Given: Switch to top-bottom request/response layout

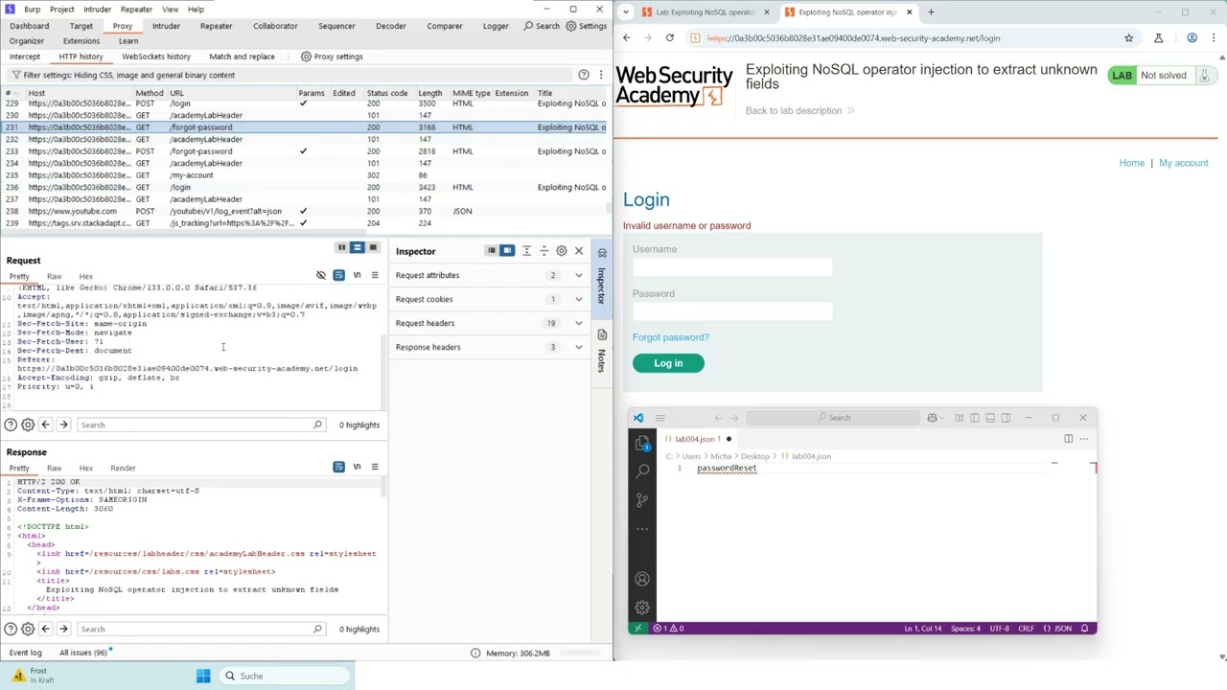Looking at the screenshot, I should tap(357, 248).
